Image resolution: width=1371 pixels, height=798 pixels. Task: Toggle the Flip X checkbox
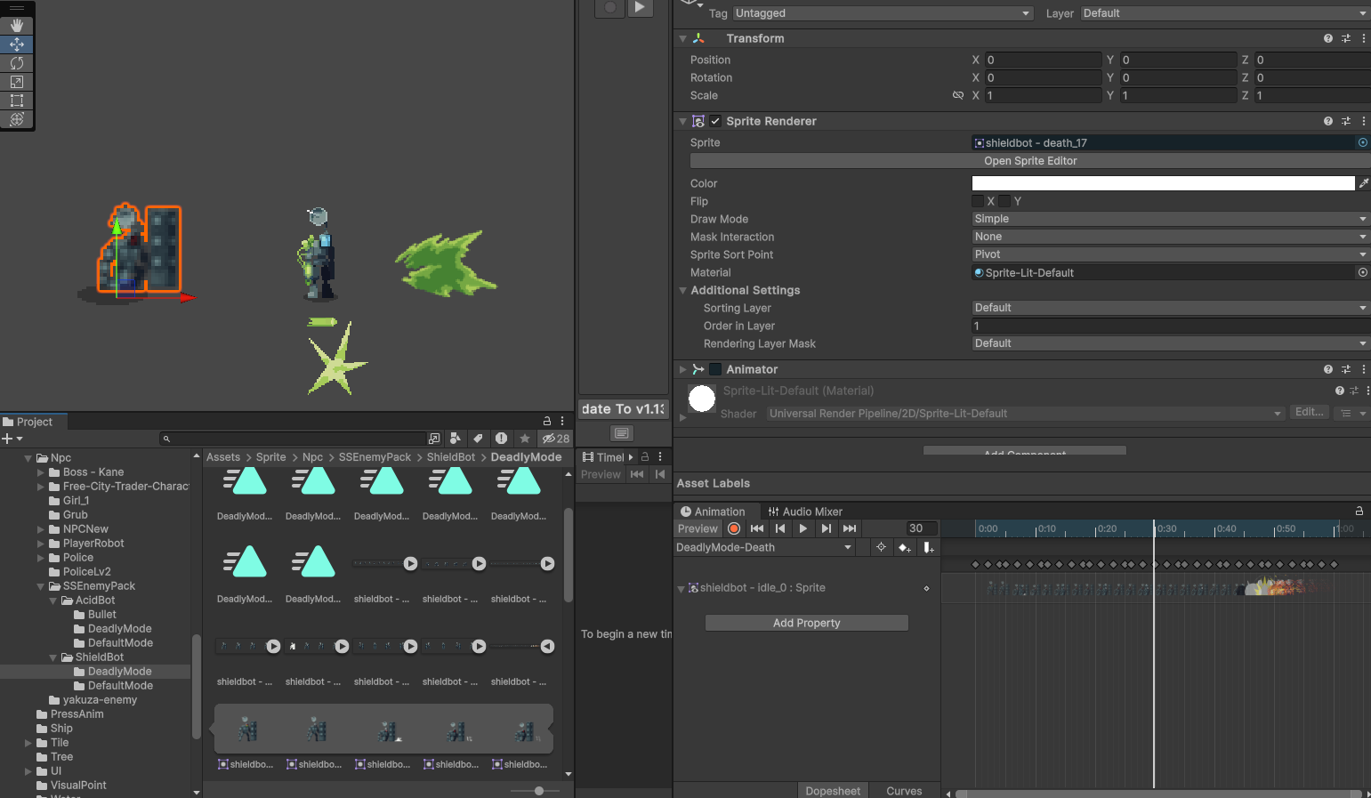pos(978,201)
